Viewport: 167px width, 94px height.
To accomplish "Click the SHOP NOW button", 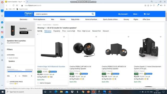I will click(x=24, y=33).
